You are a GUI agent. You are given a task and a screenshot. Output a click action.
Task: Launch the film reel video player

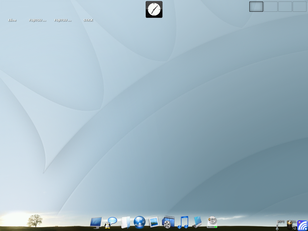[168, 222]
